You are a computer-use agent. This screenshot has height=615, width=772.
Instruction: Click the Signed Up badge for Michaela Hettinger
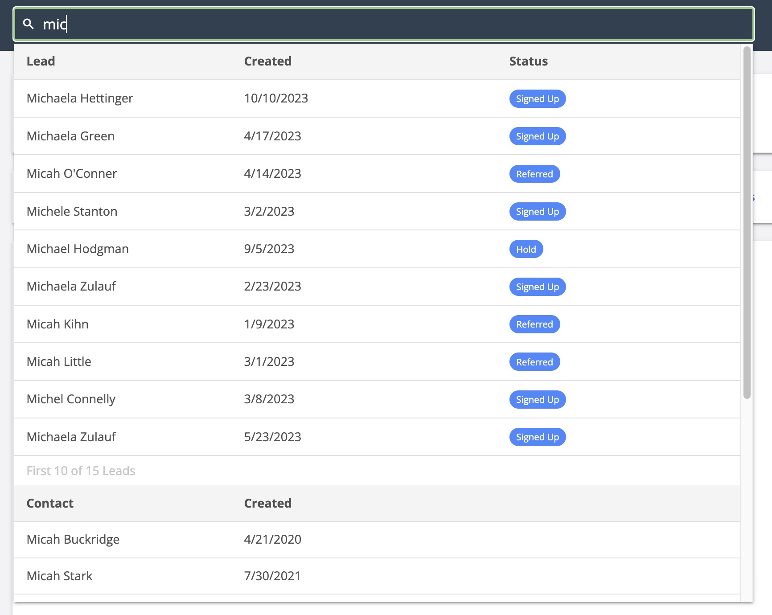(537, 98)
